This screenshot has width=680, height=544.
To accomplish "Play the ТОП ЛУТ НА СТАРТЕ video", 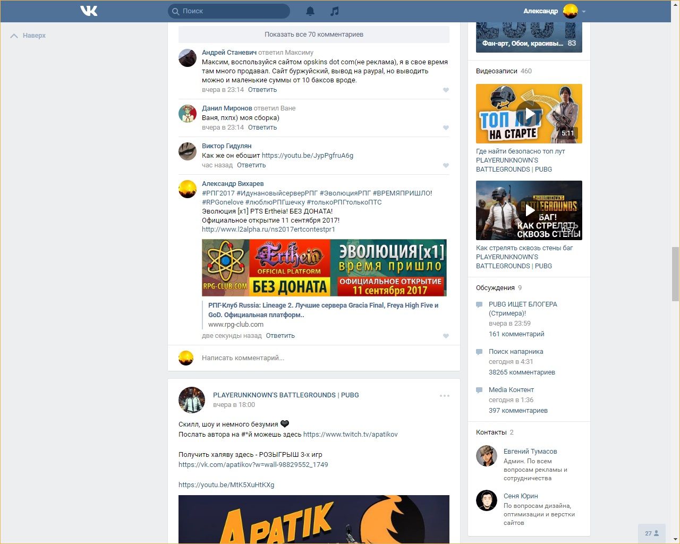I will [x=529, y=114].
